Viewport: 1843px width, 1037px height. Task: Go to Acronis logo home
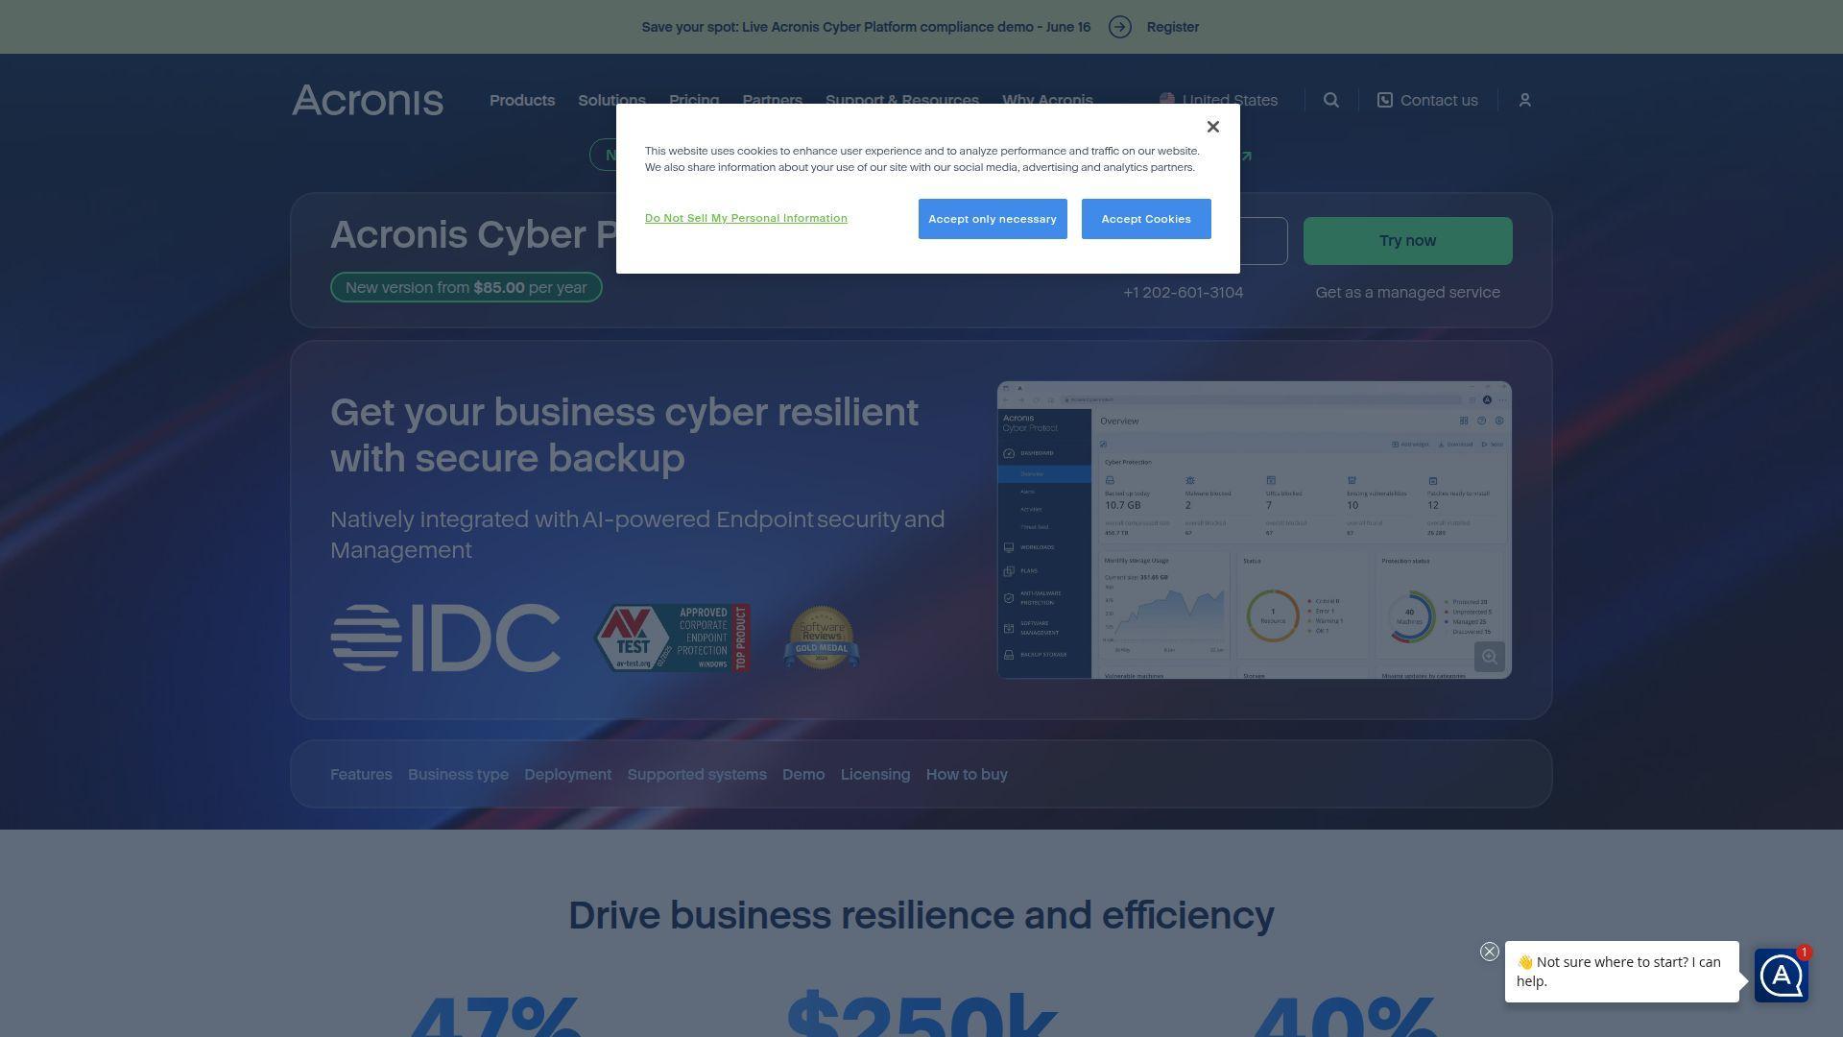point(368,100)
